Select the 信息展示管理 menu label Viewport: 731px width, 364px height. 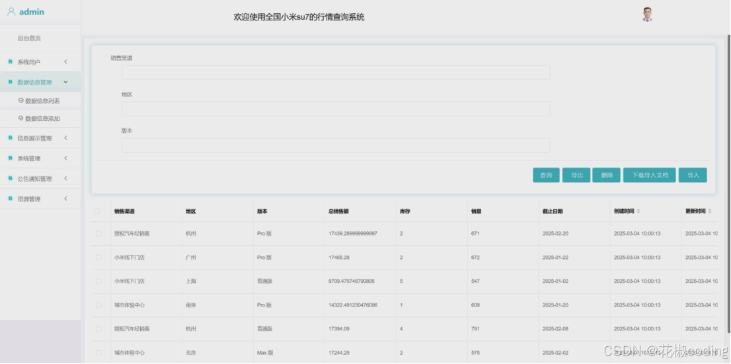[x=34, y=138]
